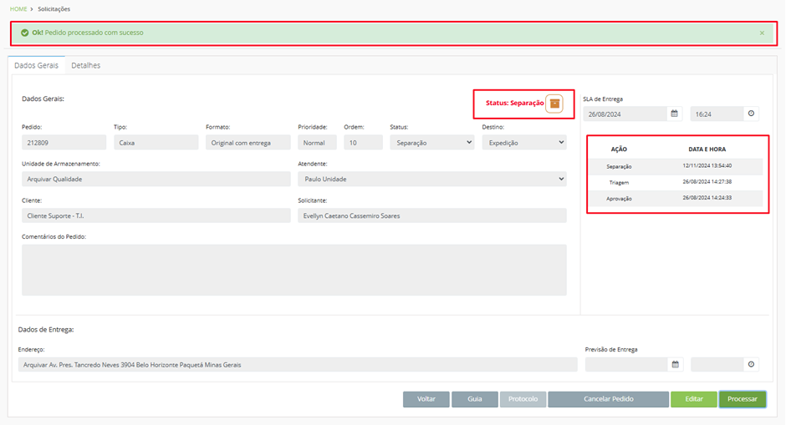Expand the Status dropdown showing Separação
786x425 pixels.
pyautogui.click(x=432, y=143)
